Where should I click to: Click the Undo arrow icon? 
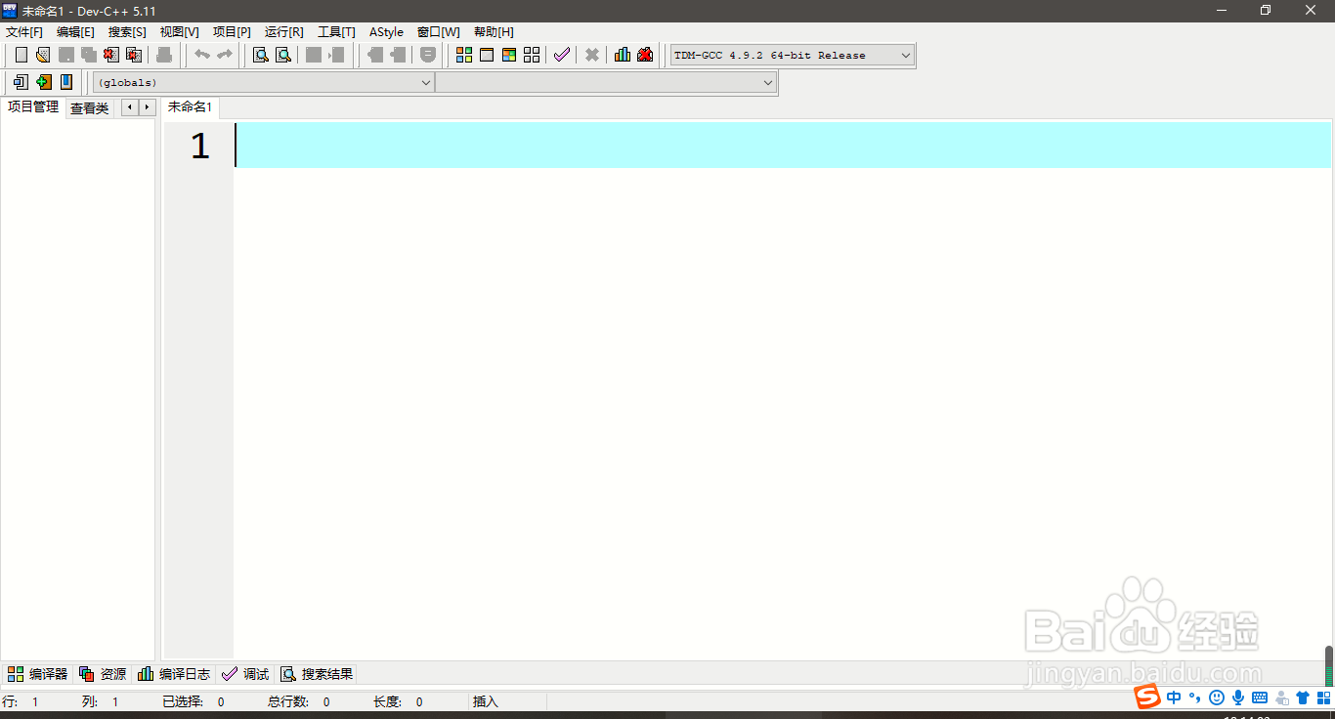(x=202, y=55)
